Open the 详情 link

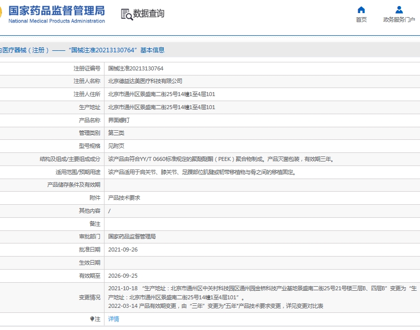click(114, 319)
